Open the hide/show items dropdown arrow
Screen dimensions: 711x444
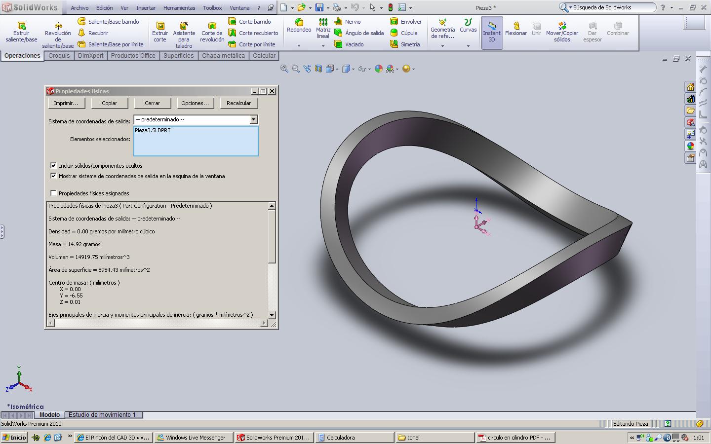click(x=369, y=69)
